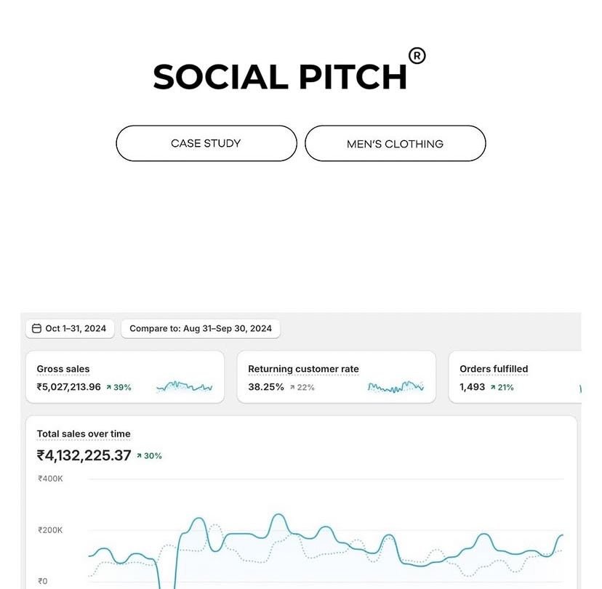Click the registered trademark symbol in logo

417,56
